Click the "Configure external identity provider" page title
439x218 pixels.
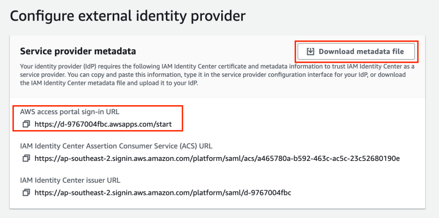tap(128, 16)
